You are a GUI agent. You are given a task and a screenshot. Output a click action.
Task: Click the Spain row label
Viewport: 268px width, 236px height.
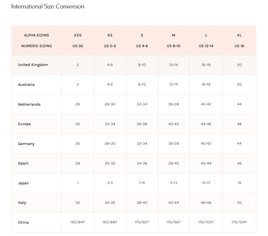pos(23,163)
